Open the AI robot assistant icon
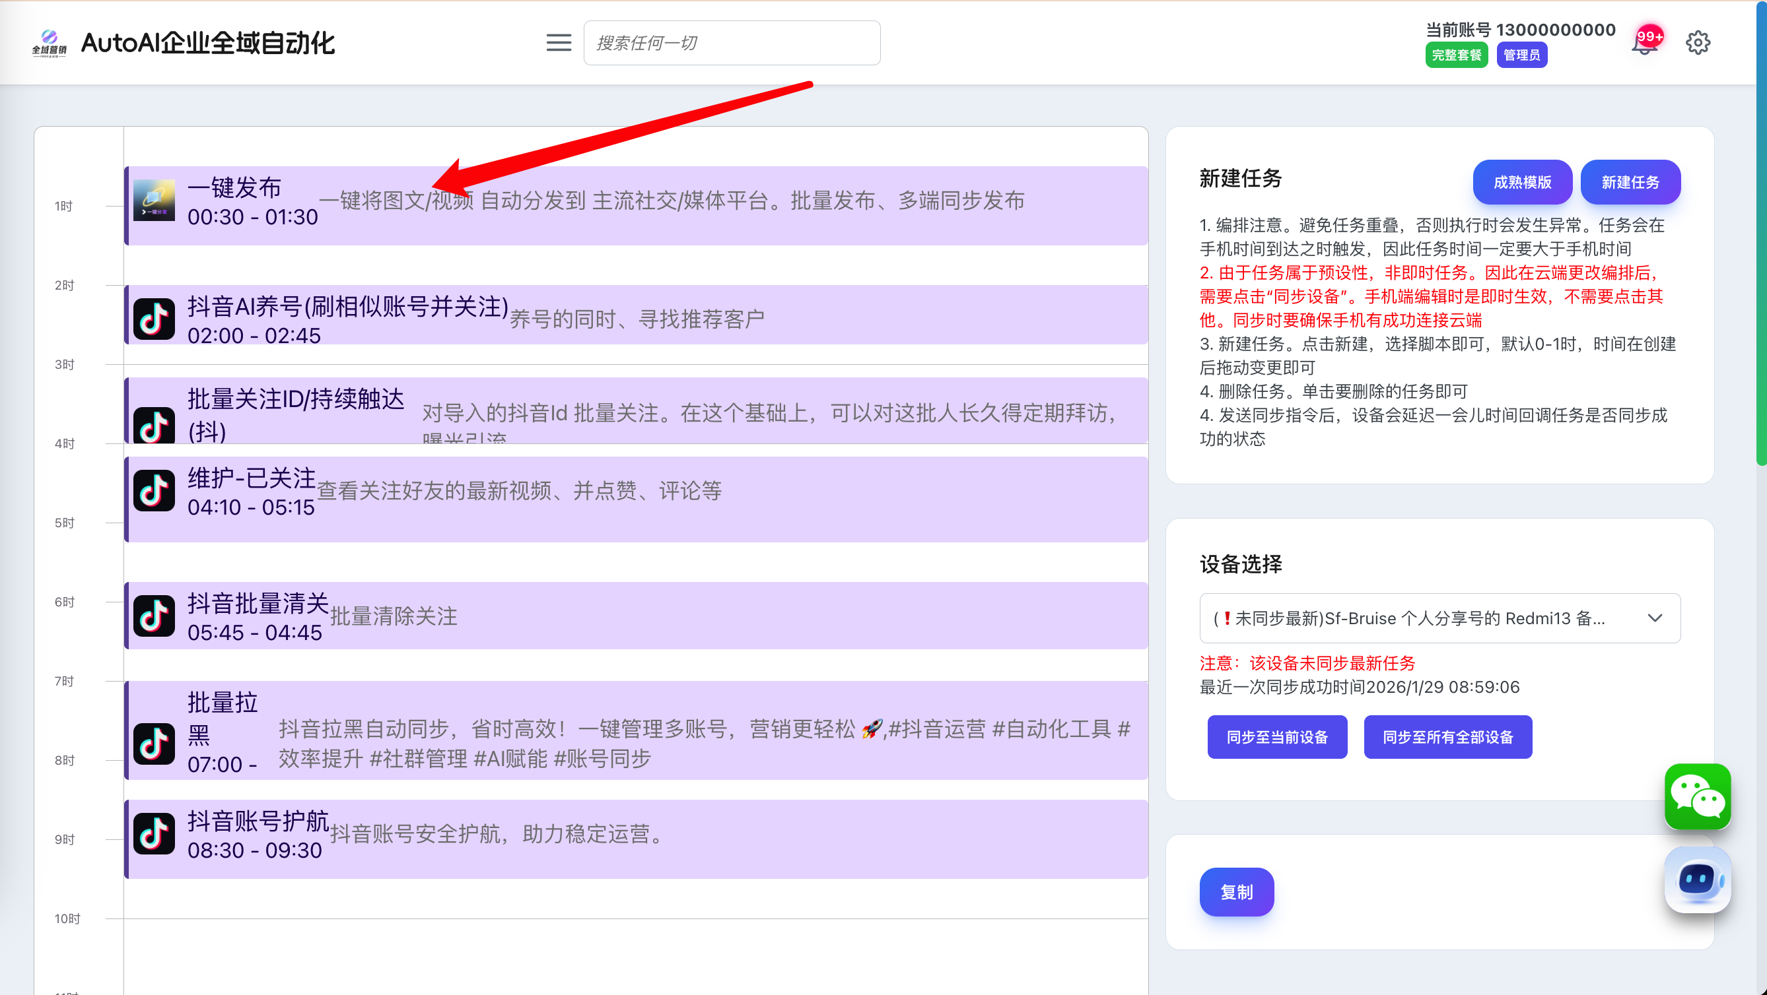Image resolution: width=1767 pixels, height=995 pixels. point(1697,879)
